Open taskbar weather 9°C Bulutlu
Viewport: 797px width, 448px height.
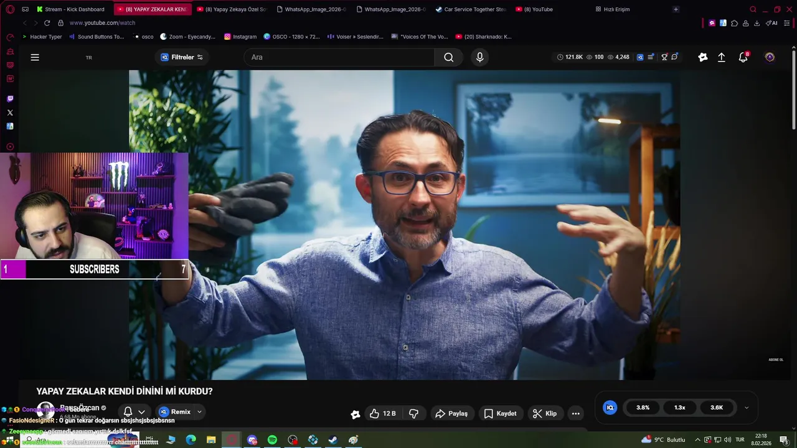point(664,440)
